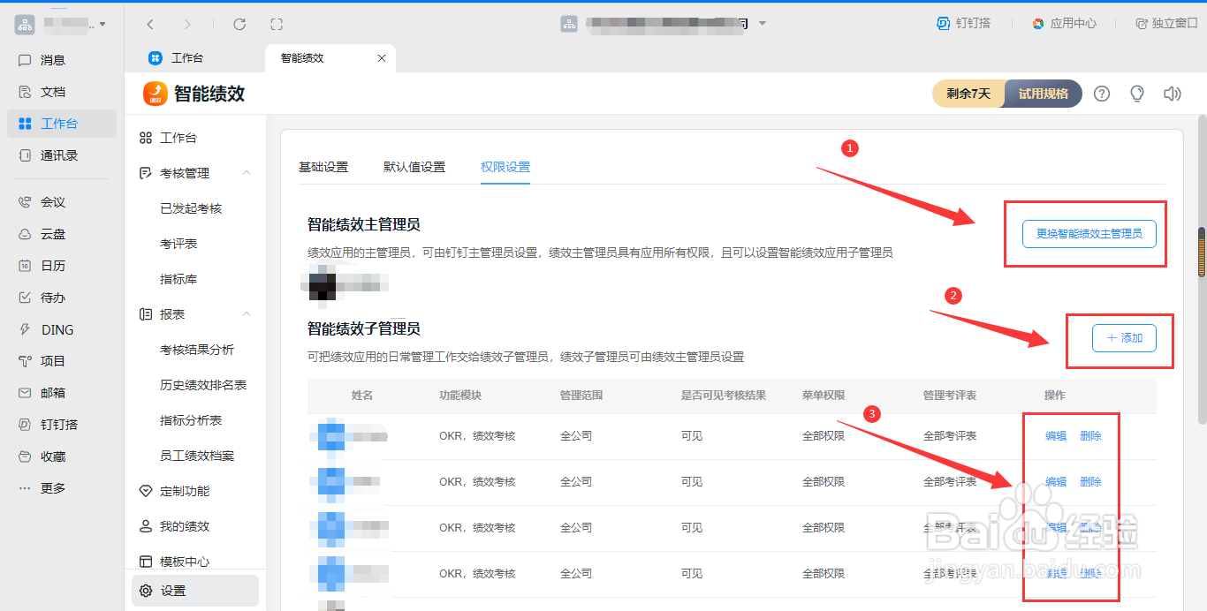Refresh the page
Viewport: 1207px width, 611px height.
click(239, 24)
